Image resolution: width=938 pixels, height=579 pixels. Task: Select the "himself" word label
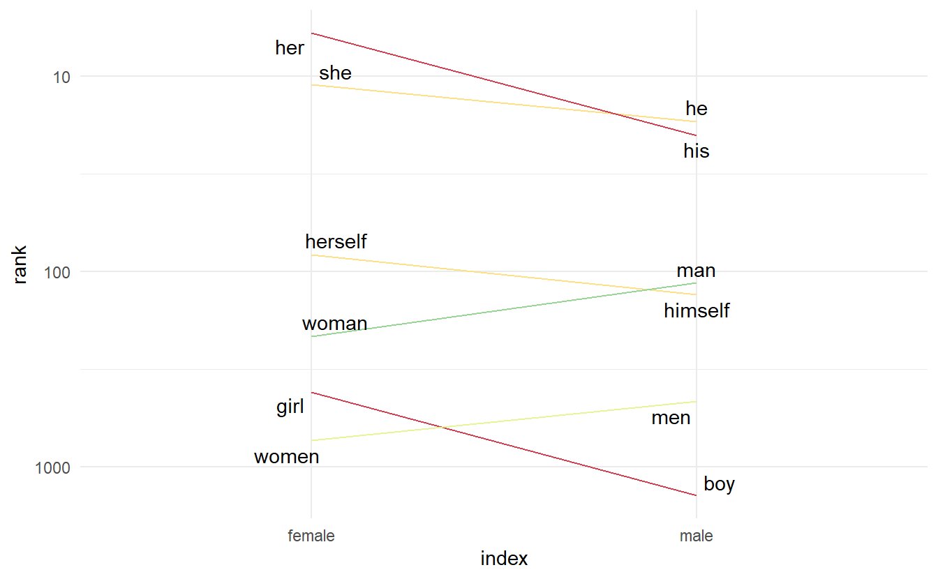click(x=696, y=311)
